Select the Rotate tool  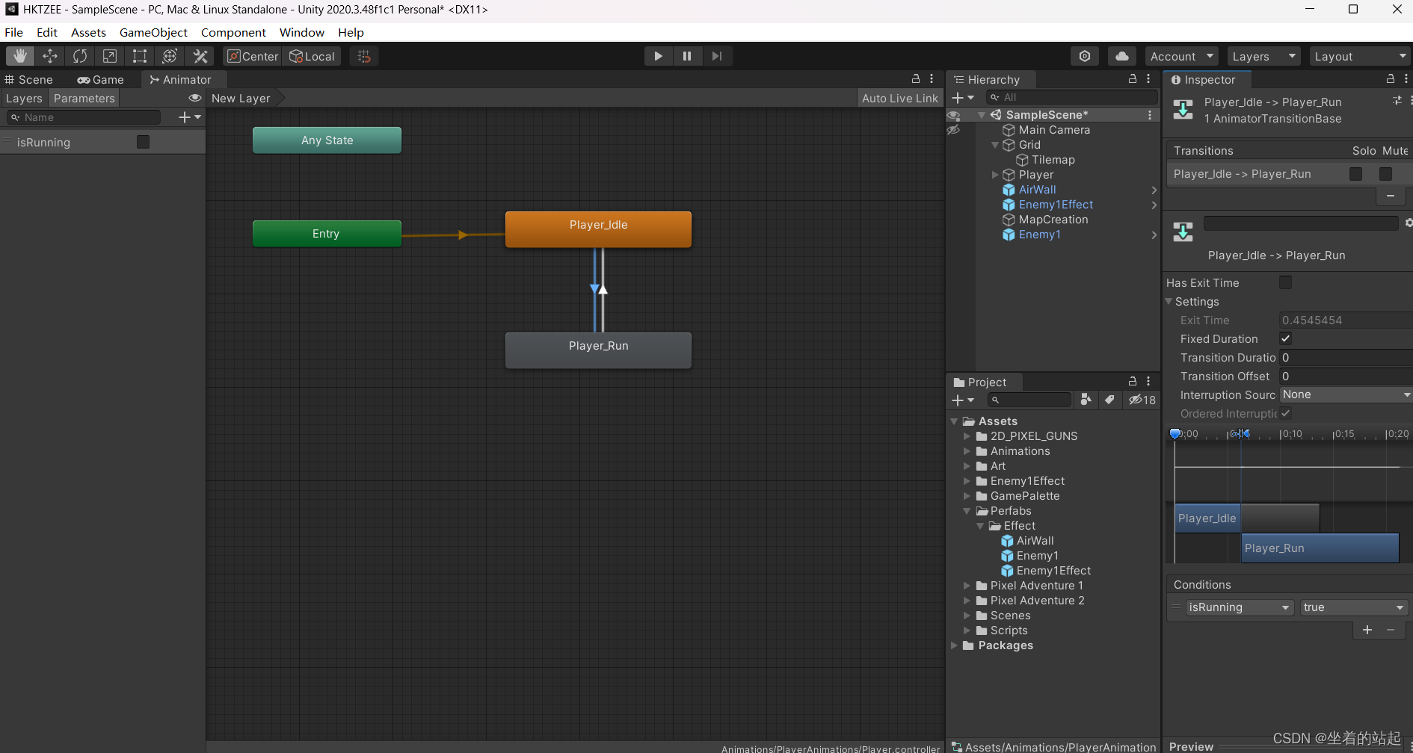[79, 55]
